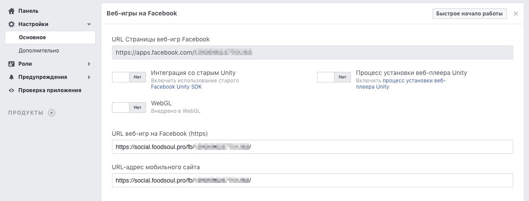
Task: Click the URL-адрес мобильного сайта field
Action: (x=313, y=180)
